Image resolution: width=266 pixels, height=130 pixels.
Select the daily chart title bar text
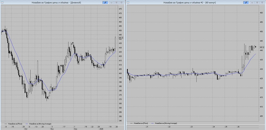(56, 3)
